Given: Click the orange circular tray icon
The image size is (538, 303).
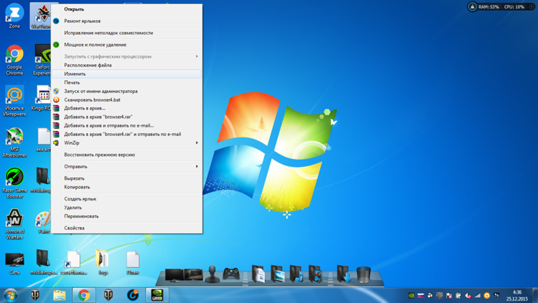Looking at the screenshot, I should point(487,296).
